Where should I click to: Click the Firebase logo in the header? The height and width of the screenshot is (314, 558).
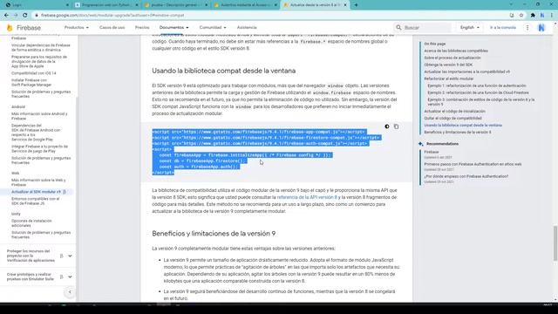coord(24,28)
